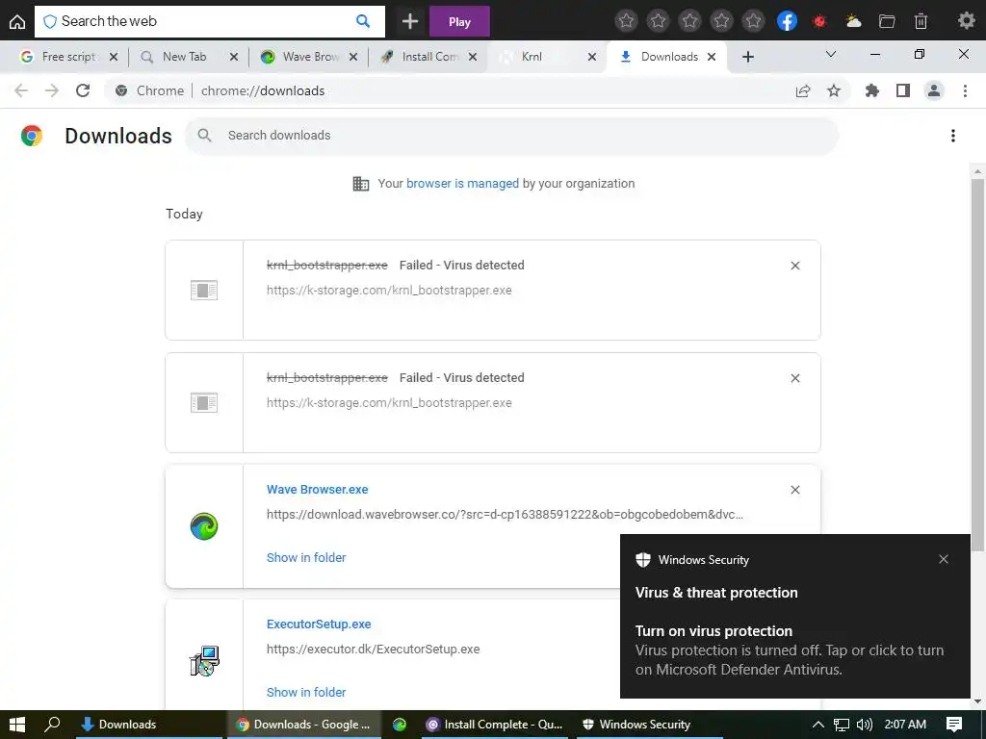
Task: Click the first krnl-storage download URL
Action: tap(389, 291)
